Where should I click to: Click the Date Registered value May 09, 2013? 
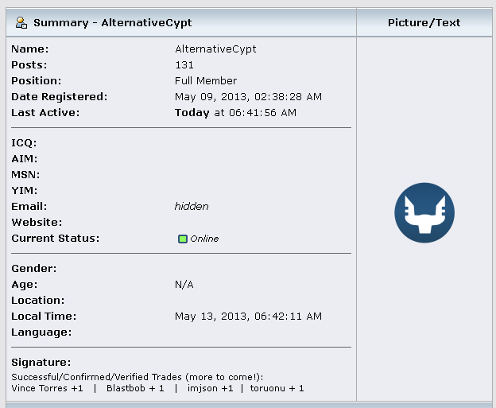click(248, 97)
